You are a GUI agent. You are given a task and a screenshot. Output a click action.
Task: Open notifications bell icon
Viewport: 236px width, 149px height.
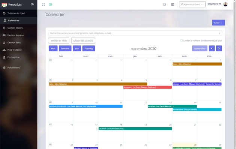(164, 4)
